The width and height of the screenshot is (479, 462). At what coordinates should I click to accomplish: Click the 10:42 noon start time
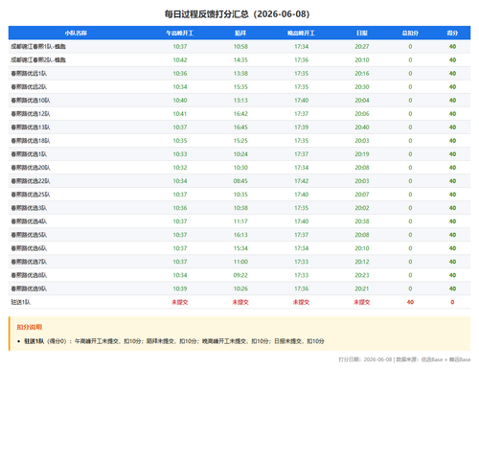point(180,60)
